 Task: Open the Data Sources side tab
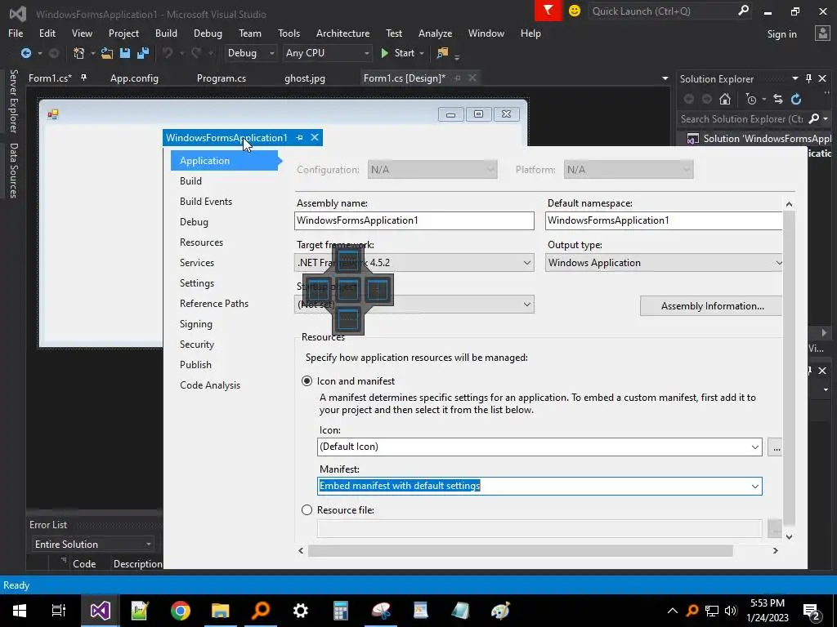click(x=14, y=171)
